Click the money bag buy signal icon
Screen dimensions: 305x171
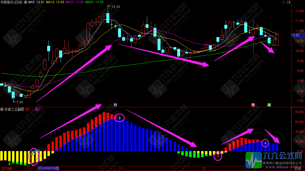(33, 153)
